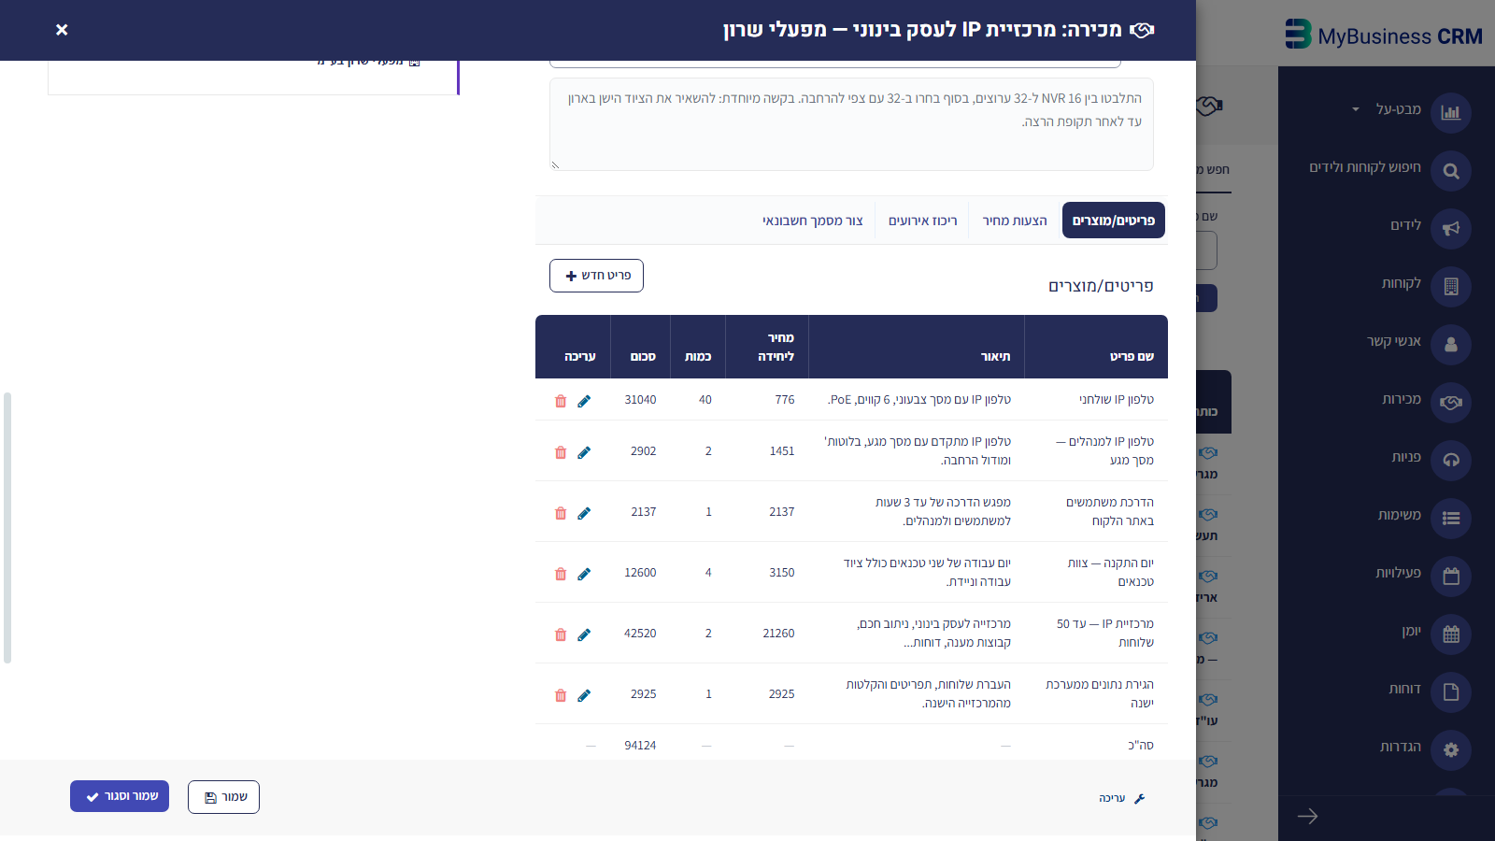Edit the יום התקנה row
Screen dimensions: 1495x841
pos(584,574)
